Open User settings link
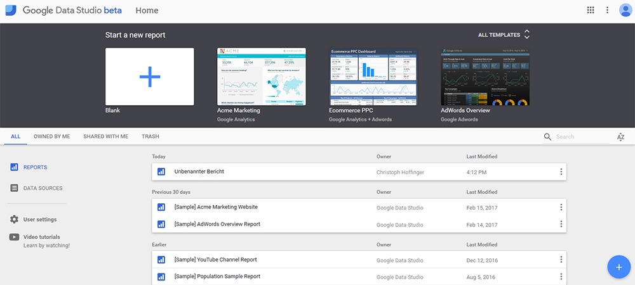 pyautogui.click(x=39, y=220)
